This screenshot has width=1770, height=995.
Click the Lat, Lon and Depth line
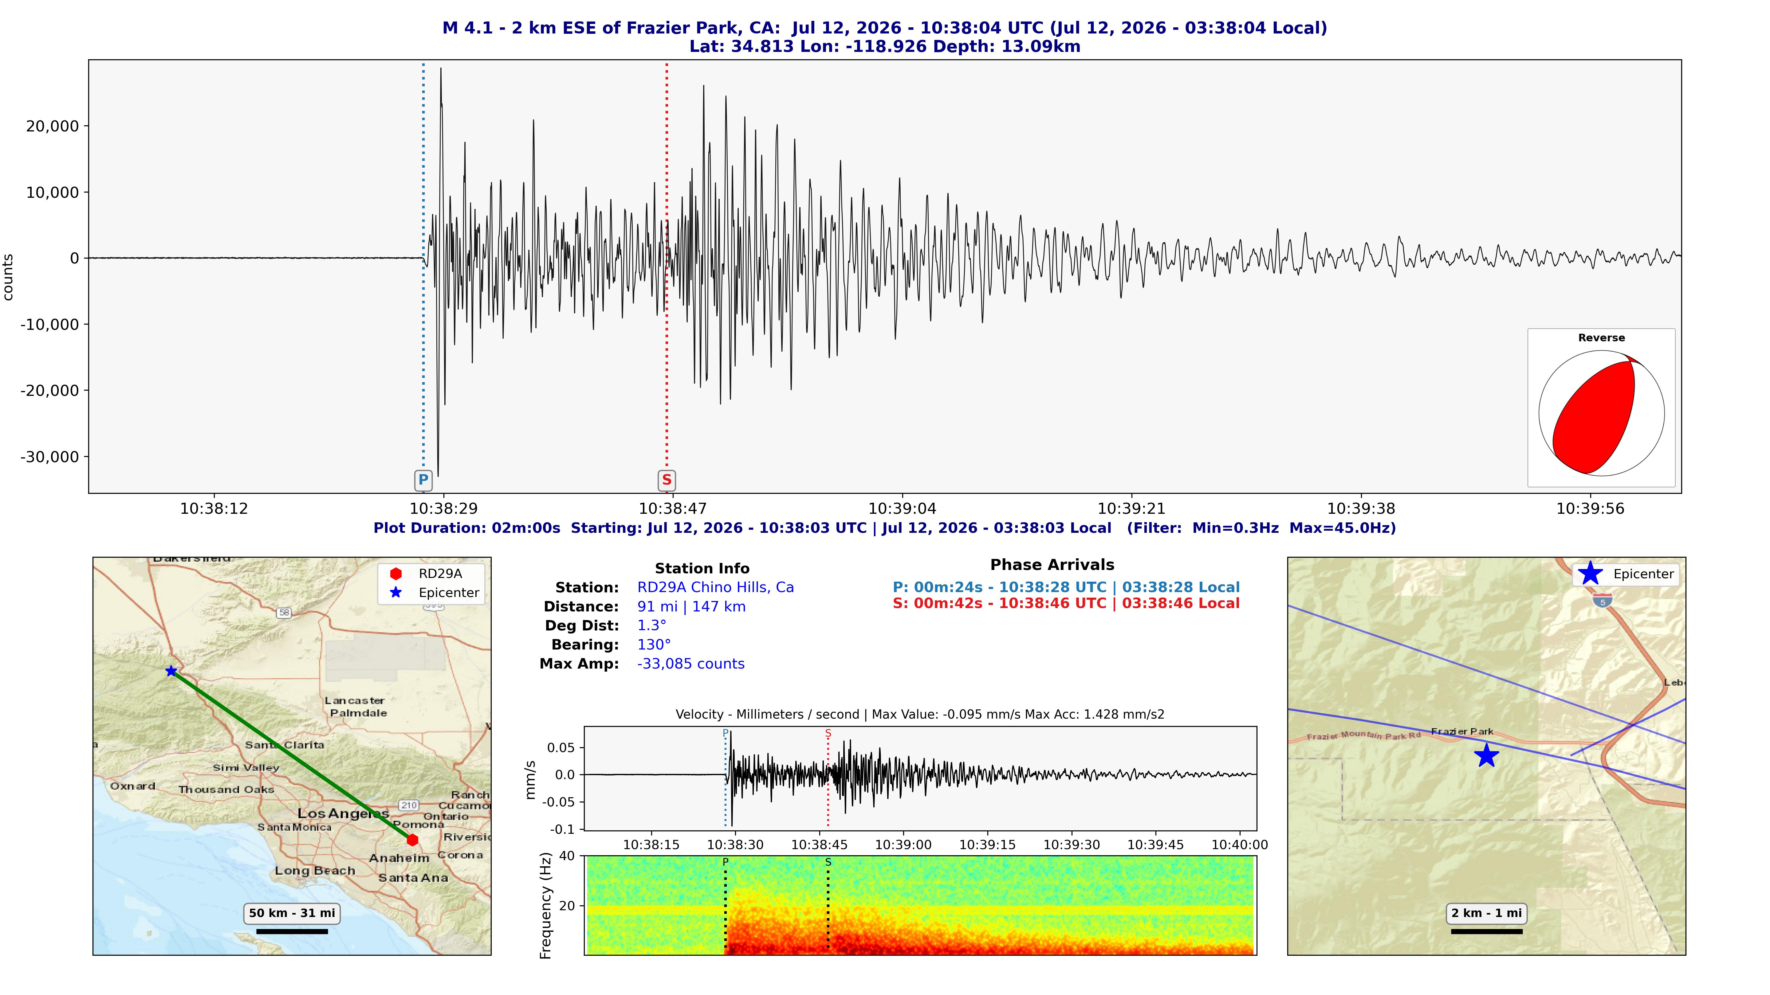coord(885,47)
